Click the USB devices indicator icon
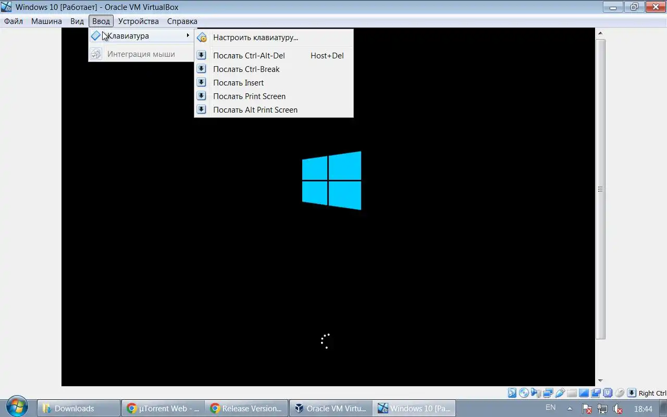This screenshot has width=667, height=417. click(x=560, y=393)
